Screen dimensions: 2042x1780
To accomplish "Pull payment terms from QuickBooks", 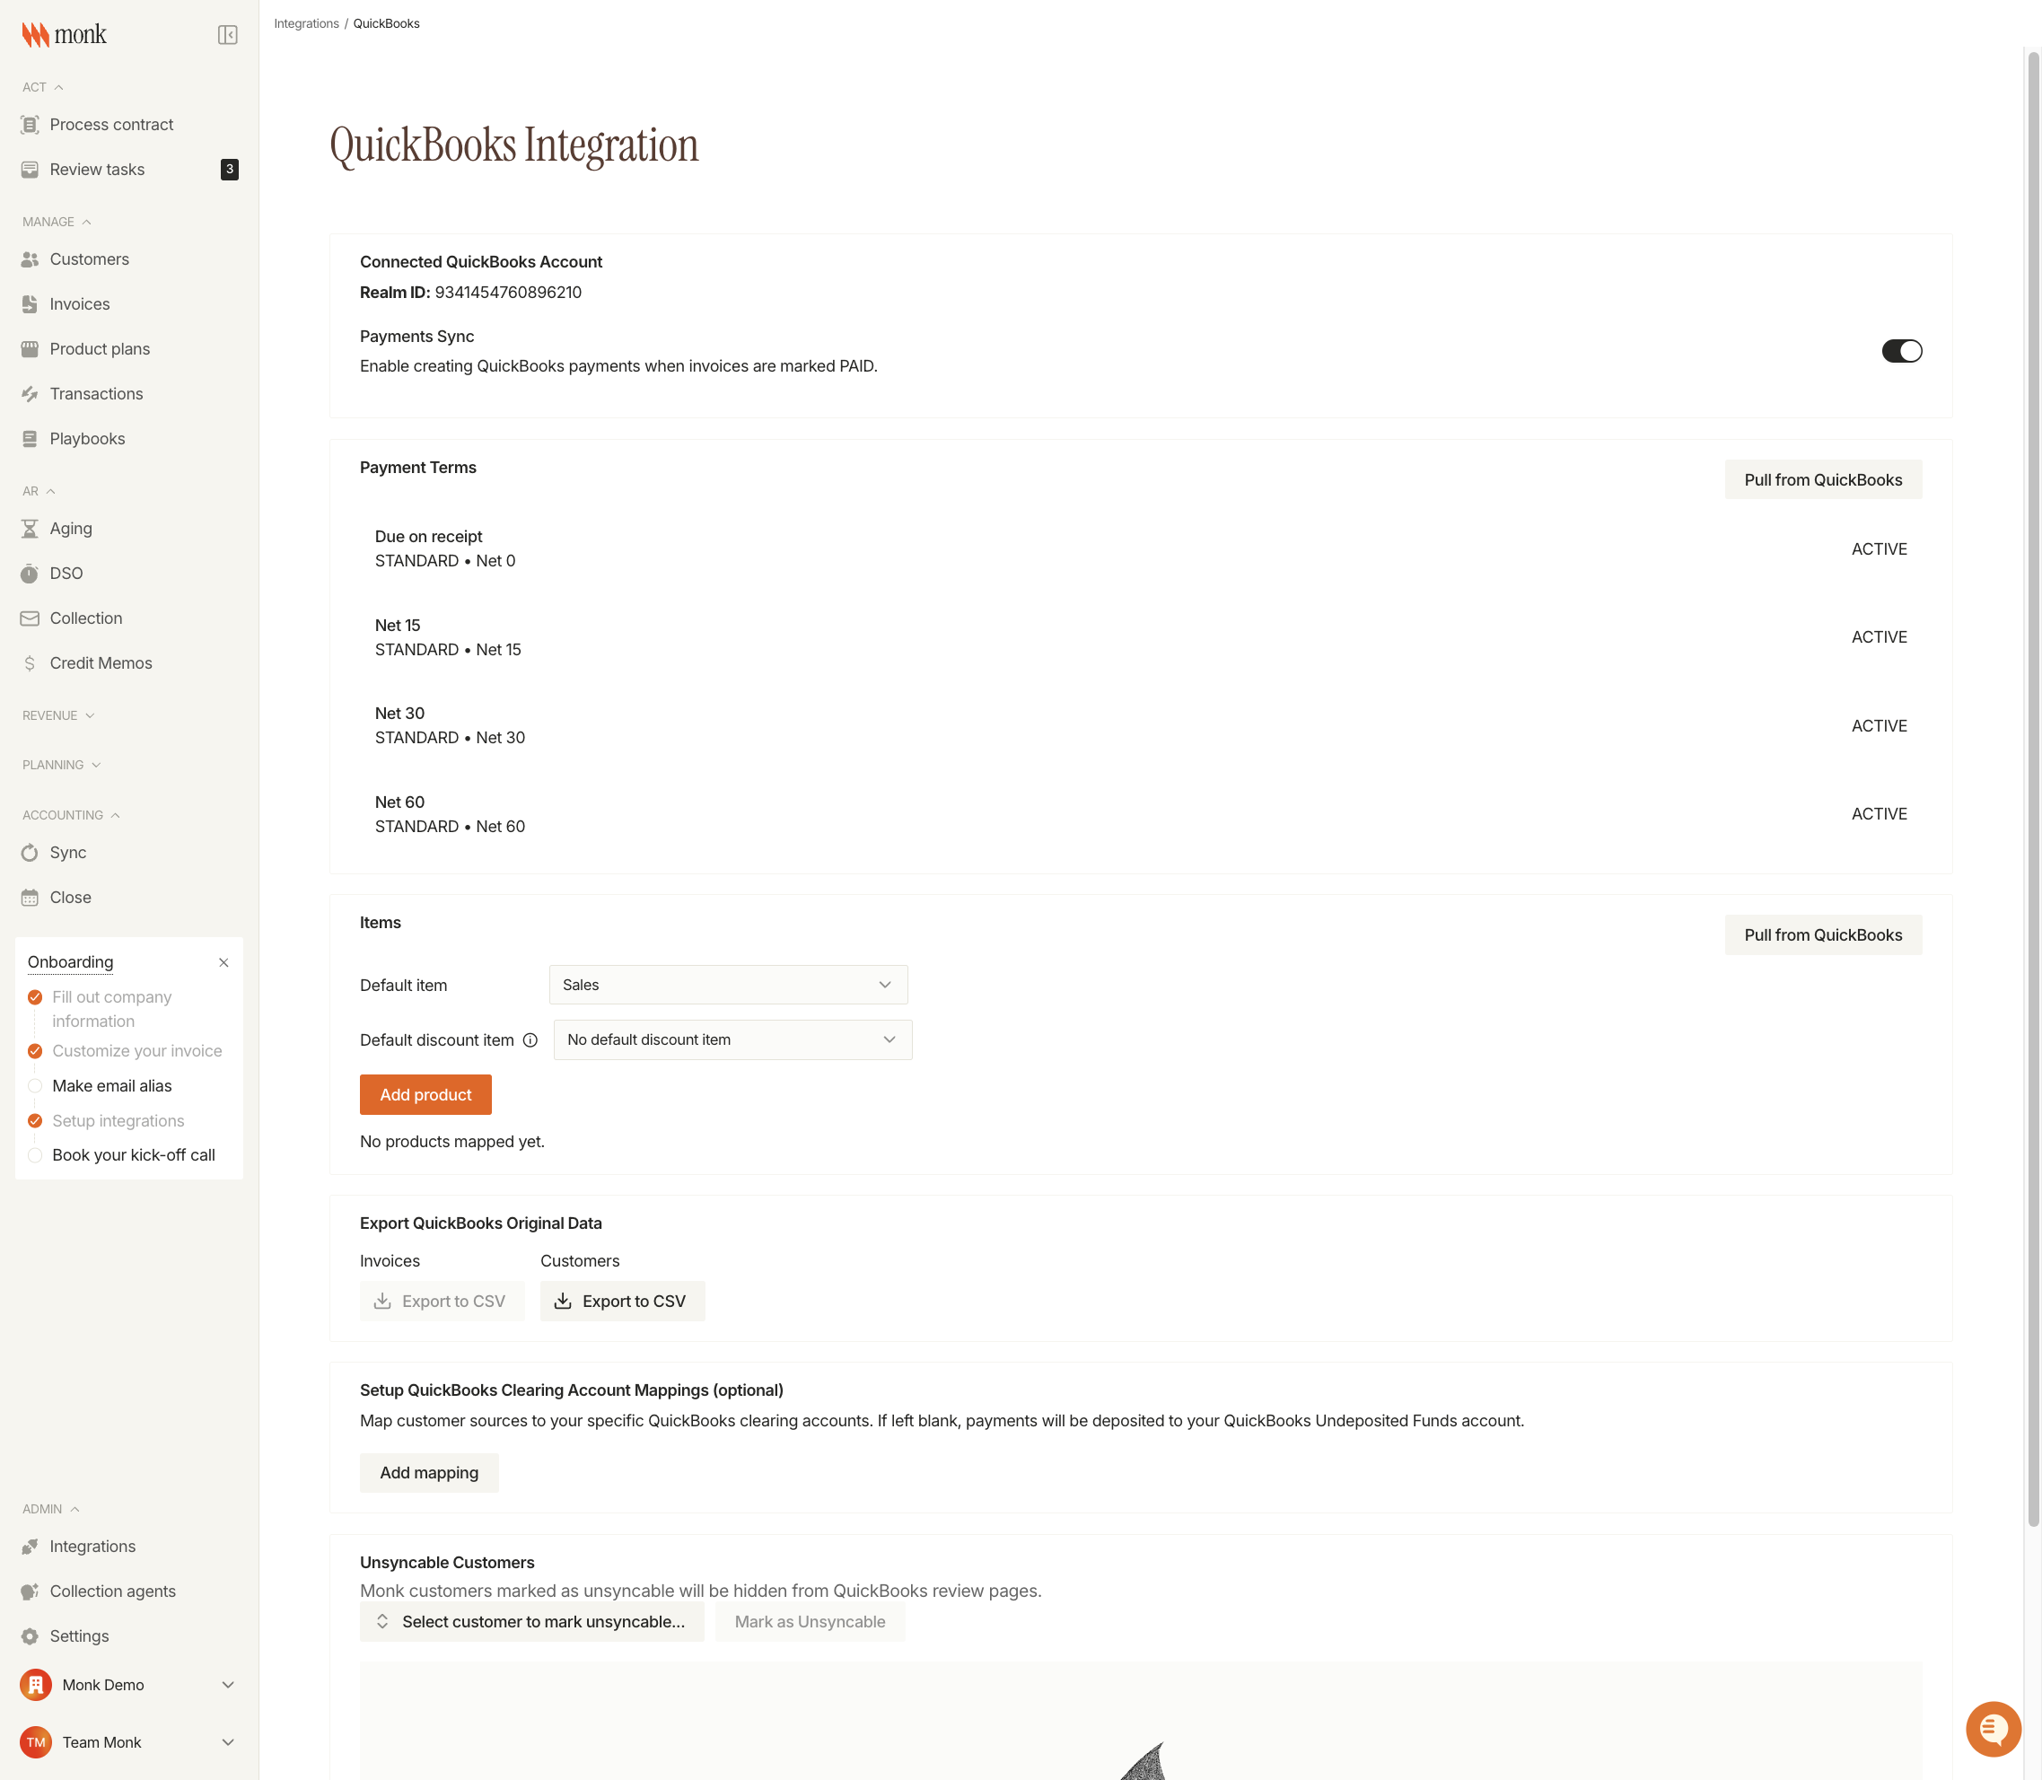I will 1822,478.
